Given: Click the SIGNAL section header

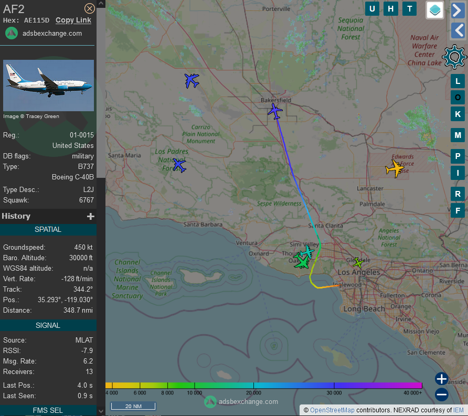Looking at the screenshot, I should [x=48, y=325].
